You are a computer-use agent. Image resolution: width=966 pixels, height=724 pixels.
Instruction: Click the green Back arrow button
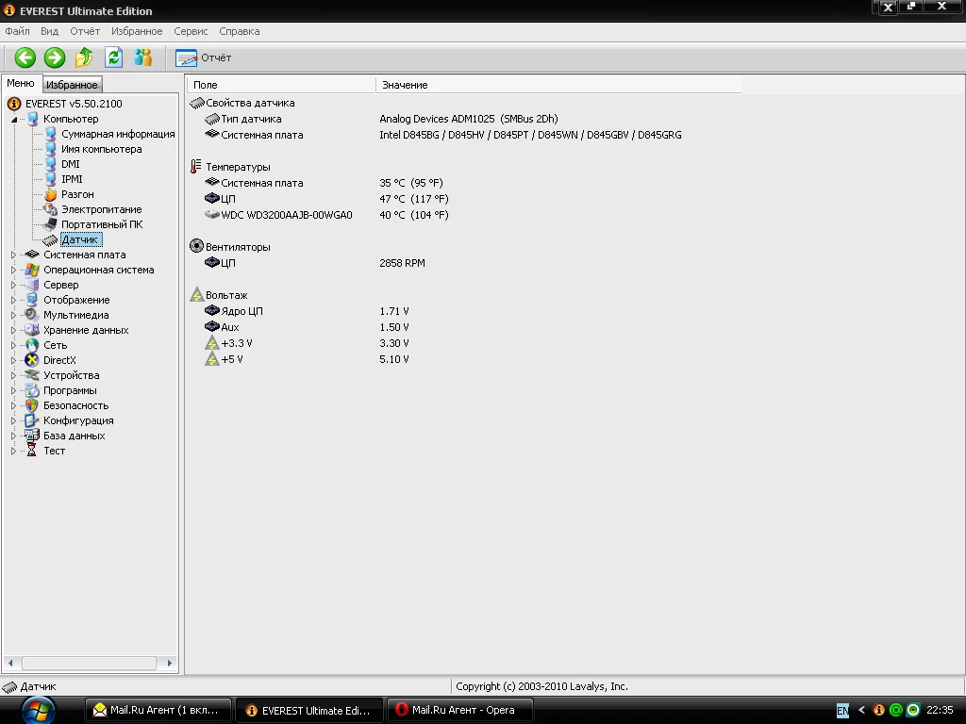pos(25,58)
